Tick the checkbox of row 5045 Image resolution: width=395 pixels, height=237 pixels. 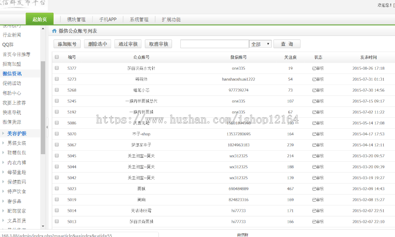click(57, 156)
